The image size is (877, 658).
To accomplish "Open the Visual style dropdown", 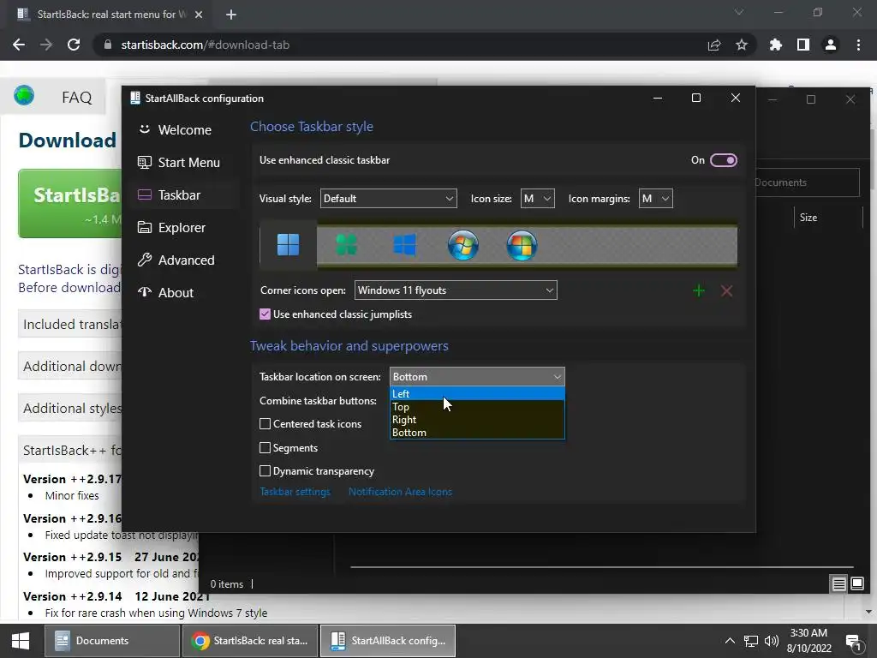I will 388,199.
